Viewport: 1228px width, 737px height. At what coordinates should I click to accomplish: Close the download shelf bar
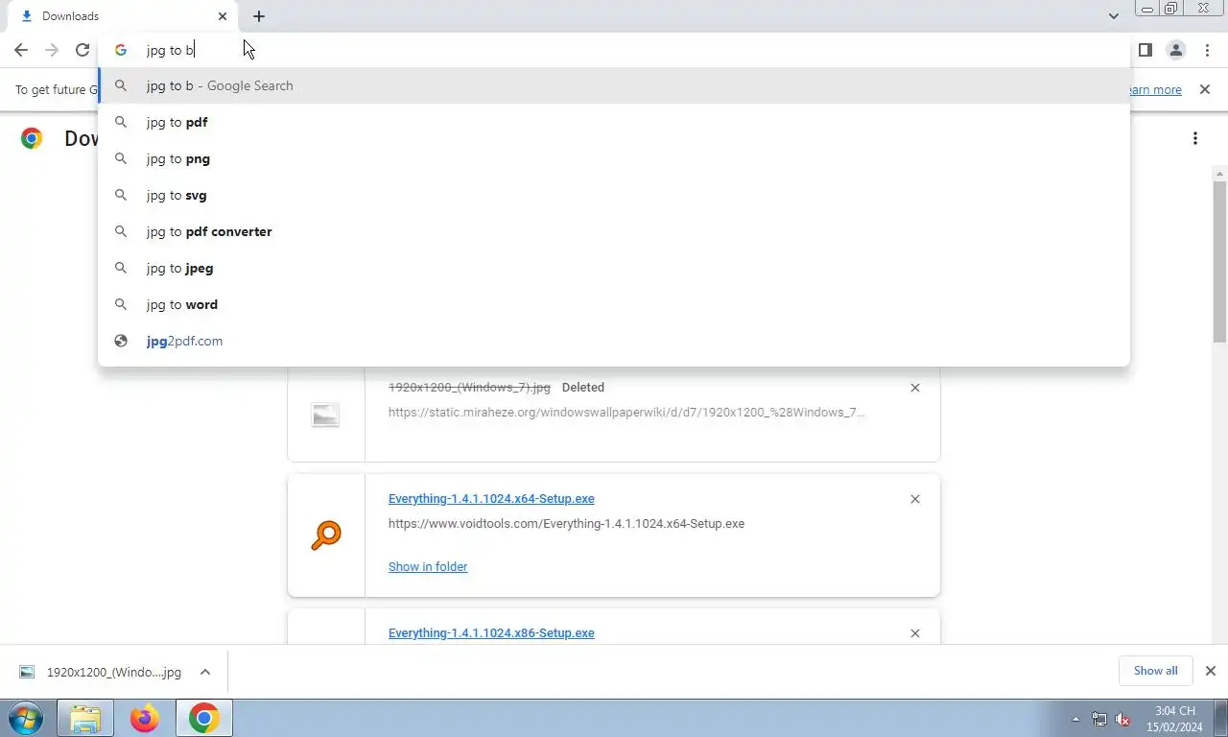click(1211, 671)
